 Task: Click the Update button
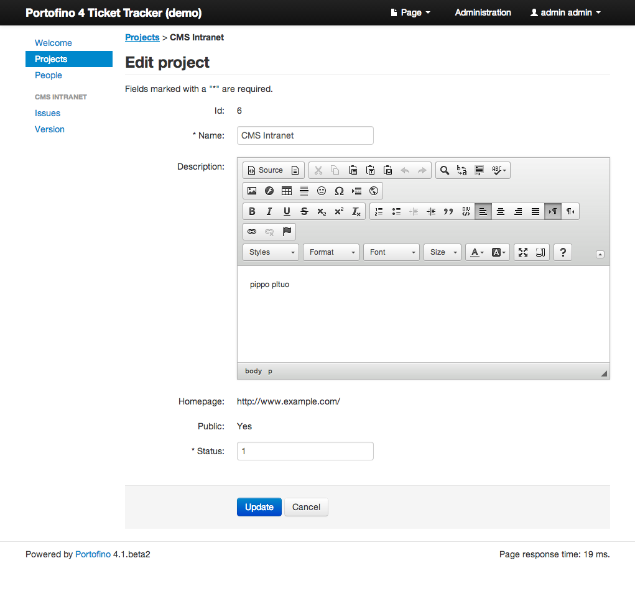pyautogui.click(x=259, y=506)
